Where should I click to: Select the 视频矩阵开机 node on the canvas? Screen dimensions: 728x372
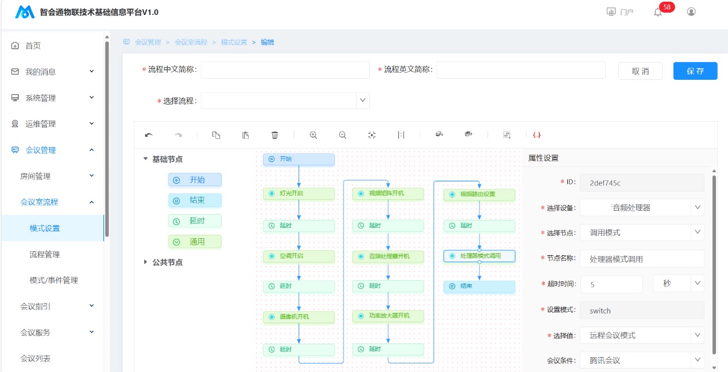coord(388,193)
